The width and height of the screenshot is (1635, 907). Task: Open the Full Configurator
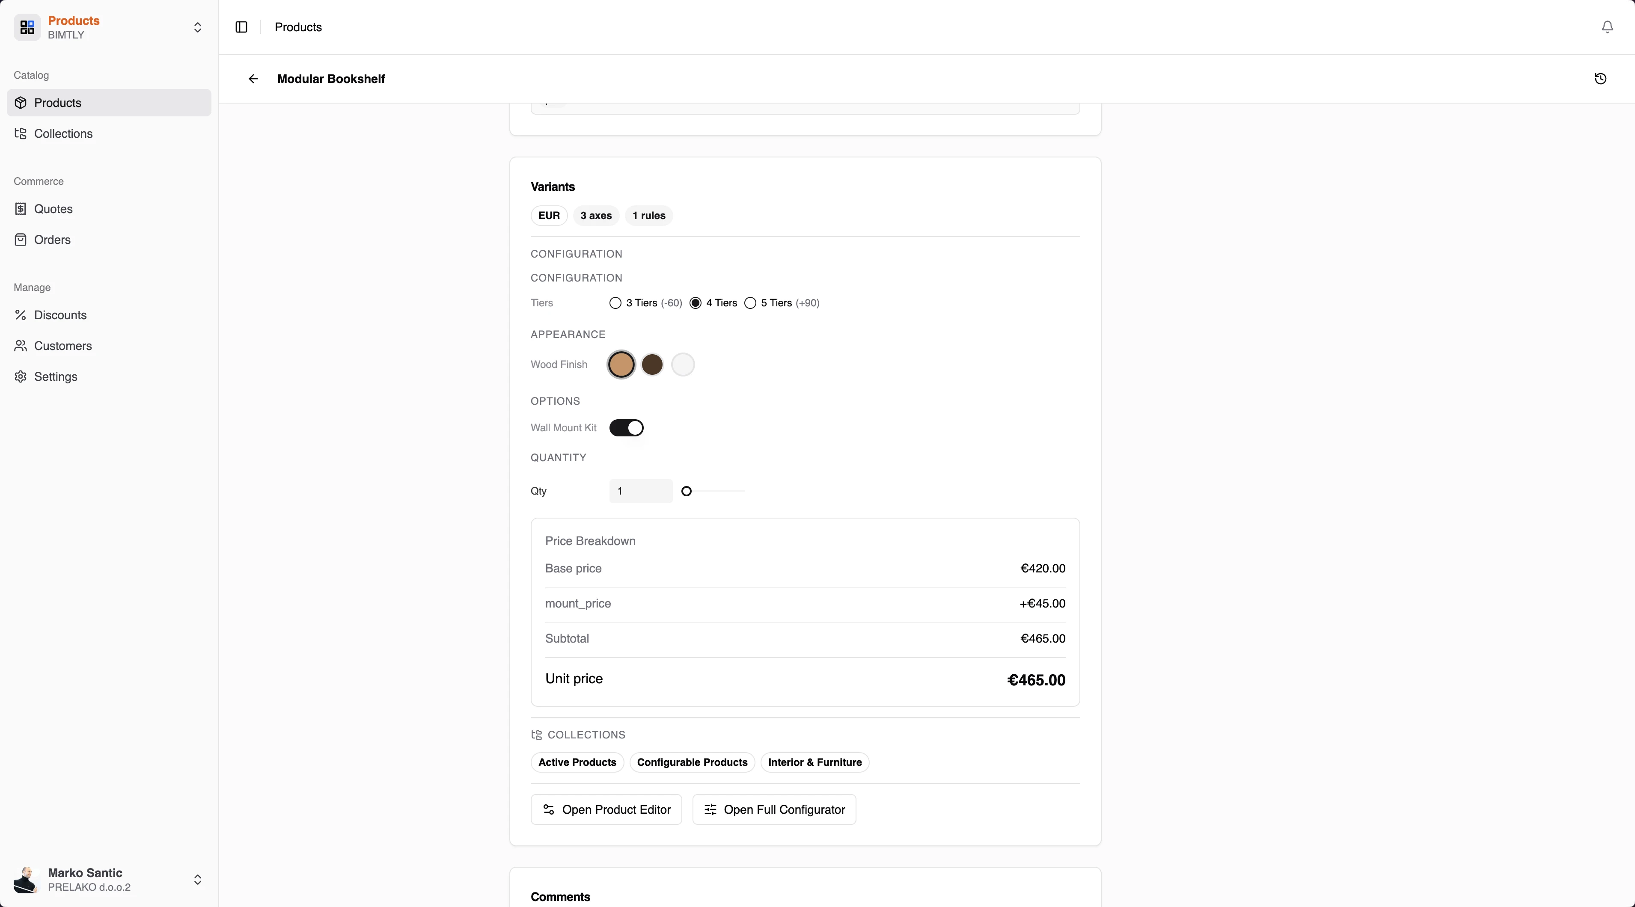tap(774, 809)
